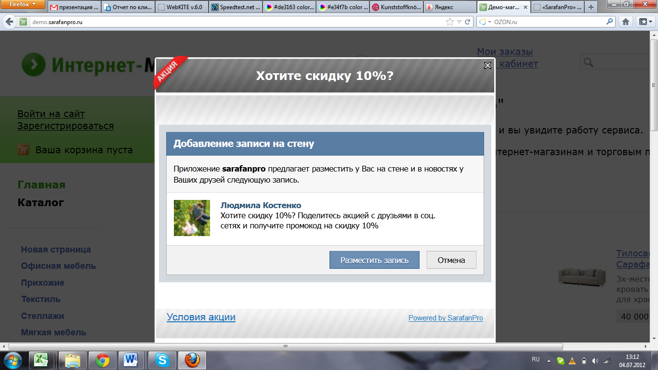Image resolution: width=658 pixels, height=370 pixels.
Task: Click the search magnifier in the OZON.ru box
Action: [610, 21]
